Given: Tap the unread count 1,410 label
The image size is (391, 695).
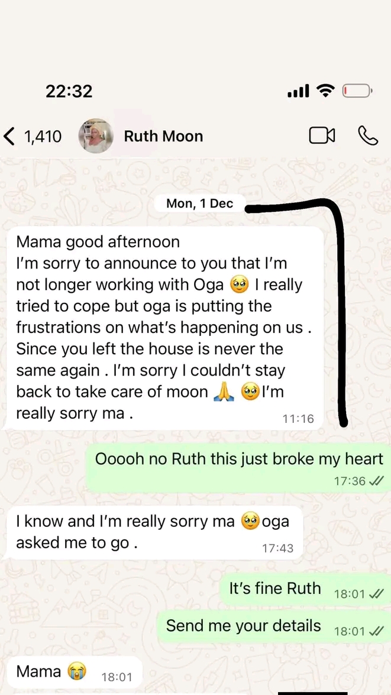Looking at the screenshot, I should coord(43,137).
